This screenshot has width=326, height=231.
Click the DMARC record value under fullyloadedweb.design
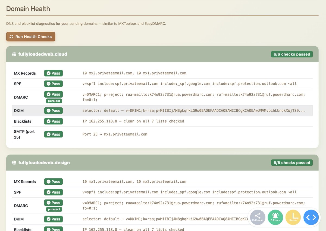click(x=194, y=206)
